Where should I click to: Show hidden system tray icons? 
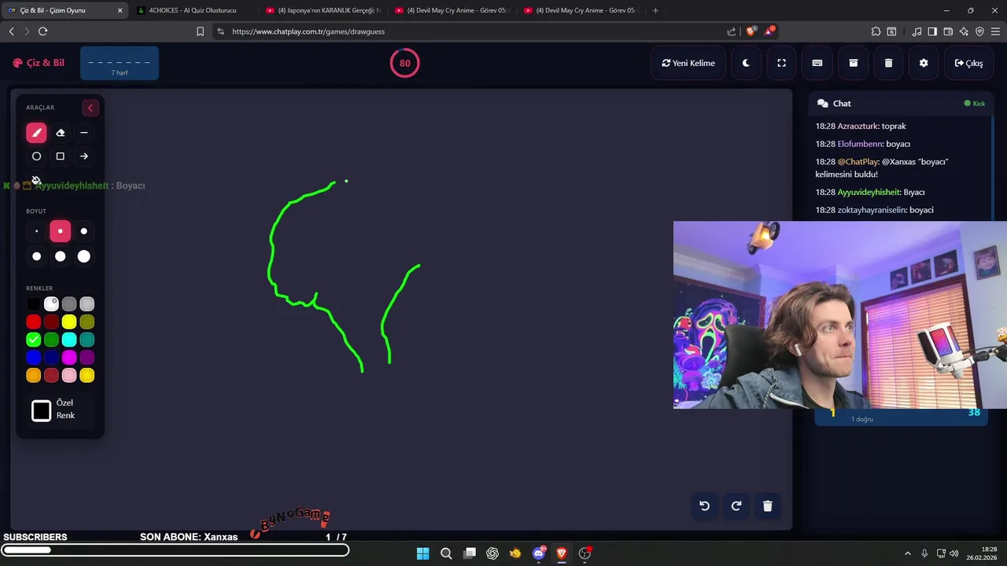click(x=907, y=553)
